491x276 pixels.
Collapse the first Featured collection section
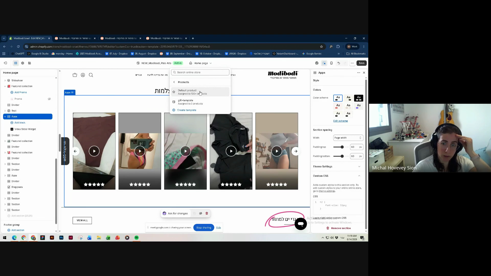click(x=5, y=86)
